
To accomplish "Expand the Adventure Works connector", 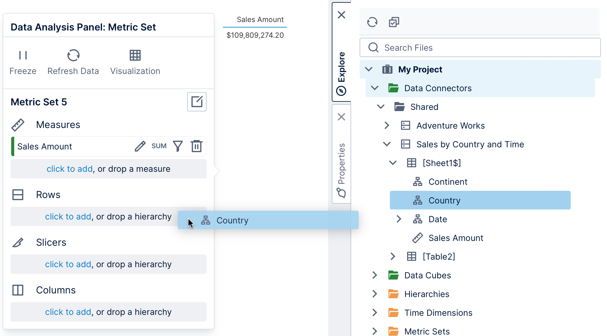I will pyautogui.click(x=387, y=126).
